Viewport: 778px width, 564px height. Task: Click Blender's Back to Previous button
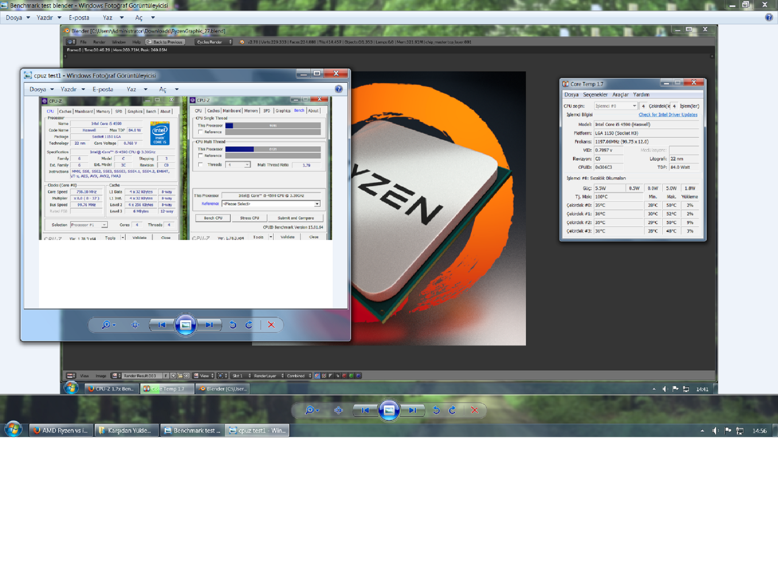166,42
